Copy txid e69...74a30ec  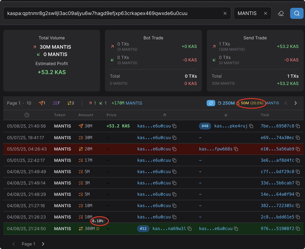tap(298, 138)
